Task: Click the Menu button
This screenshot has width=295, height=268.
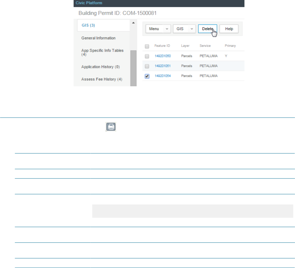Action: point(154,29)
